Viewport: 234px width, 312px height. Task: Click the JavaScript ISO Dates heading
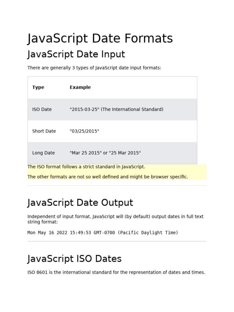[74, 259]
